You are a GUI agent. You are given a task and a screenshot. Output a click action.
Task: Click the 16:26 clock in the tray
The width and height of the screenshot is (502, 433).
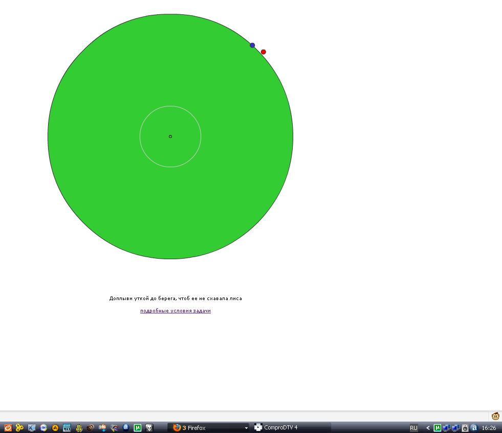489,428
